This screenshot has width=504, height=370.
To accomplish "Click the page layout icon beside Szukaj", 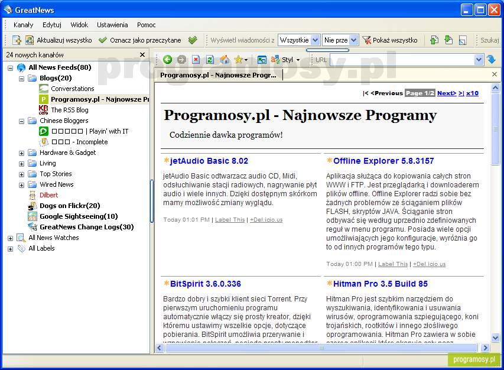I will pos(463,40).
